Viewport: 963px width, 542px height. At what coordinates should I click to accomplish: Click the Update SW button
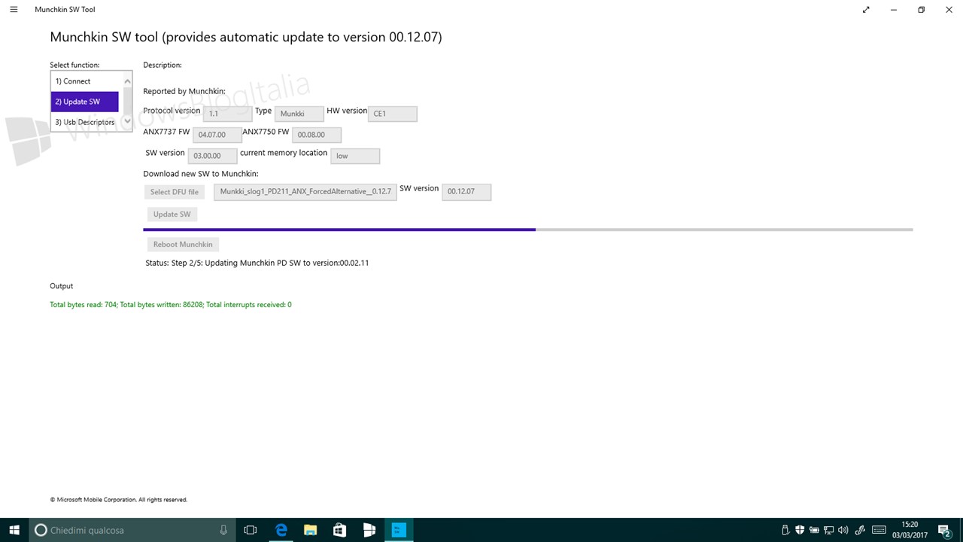(x=172, y=215)
